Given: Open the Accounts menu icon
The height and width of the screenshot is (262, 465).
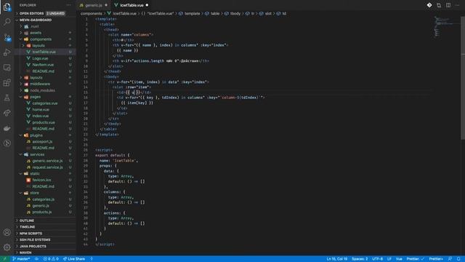Looking at the screenshot, I should pyautogui.click(x=7, y=232).
